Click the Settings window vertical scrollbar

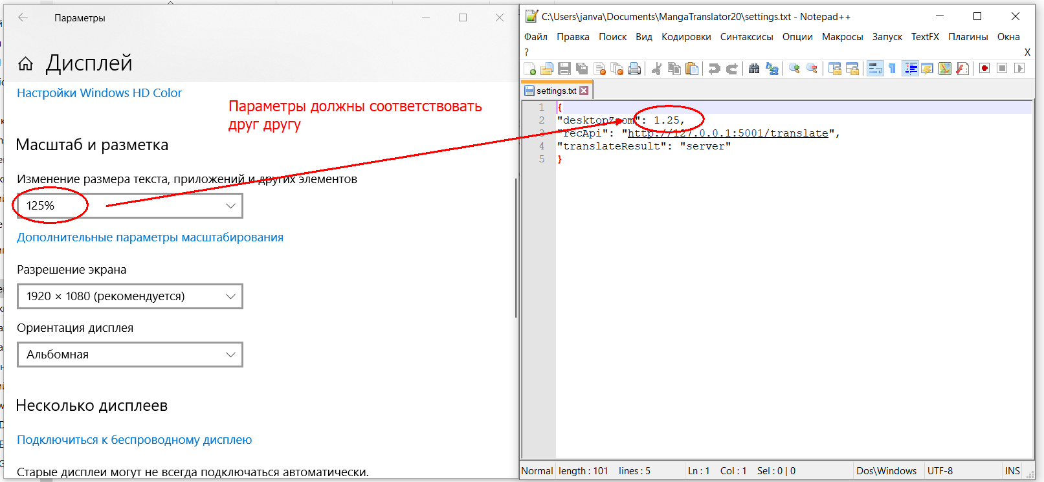pyautogui.click(x=516, y=248)
